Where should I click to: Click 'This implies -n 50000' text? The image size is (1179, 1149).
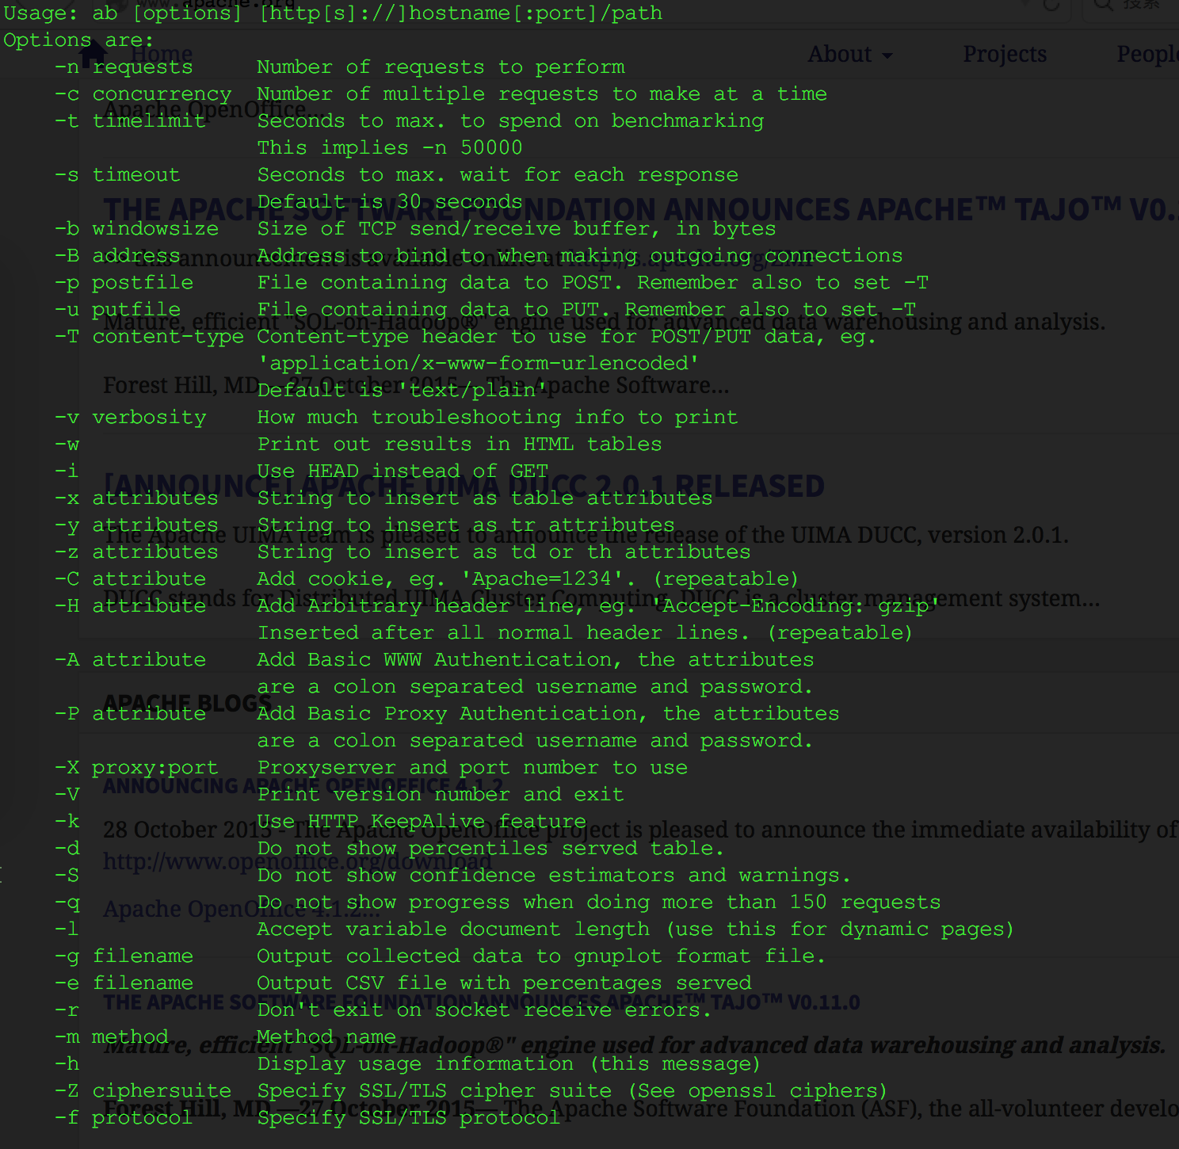tap(390, 148)
